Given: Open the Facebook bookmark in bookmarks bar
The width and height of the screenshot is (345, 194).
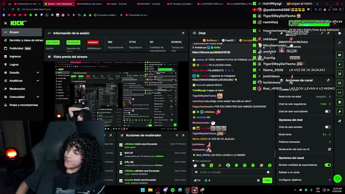Looking at the screenshot, I should 4,15.
